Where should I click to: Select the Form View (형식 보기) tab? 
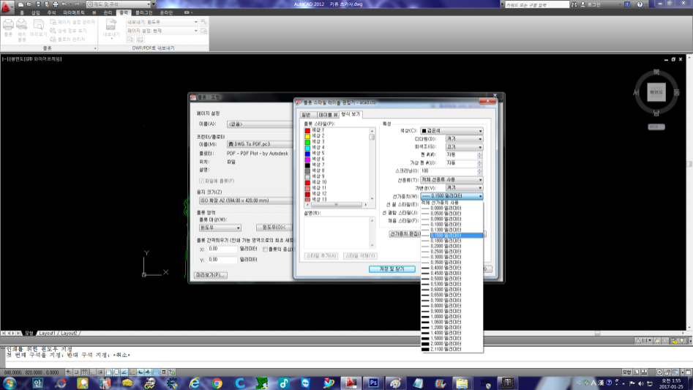[x=351, y=114]
